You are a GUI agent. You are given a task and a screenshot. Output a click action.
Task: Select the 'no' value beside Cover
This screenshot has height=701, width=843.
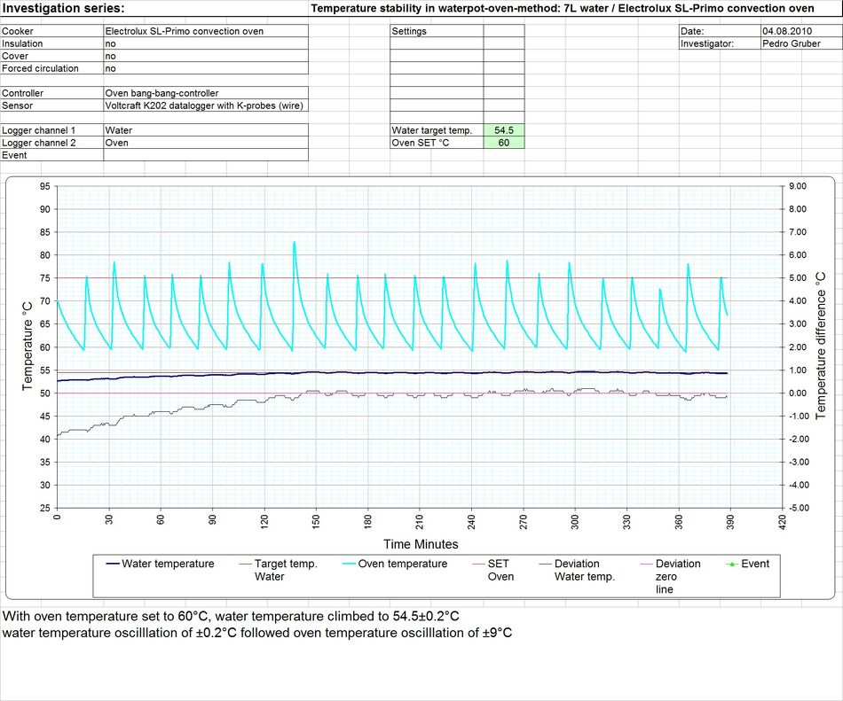[206, 56]
